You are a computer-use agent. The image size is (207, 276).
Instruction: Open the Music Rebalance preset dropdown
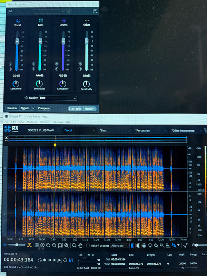click(x=49, y=11)
